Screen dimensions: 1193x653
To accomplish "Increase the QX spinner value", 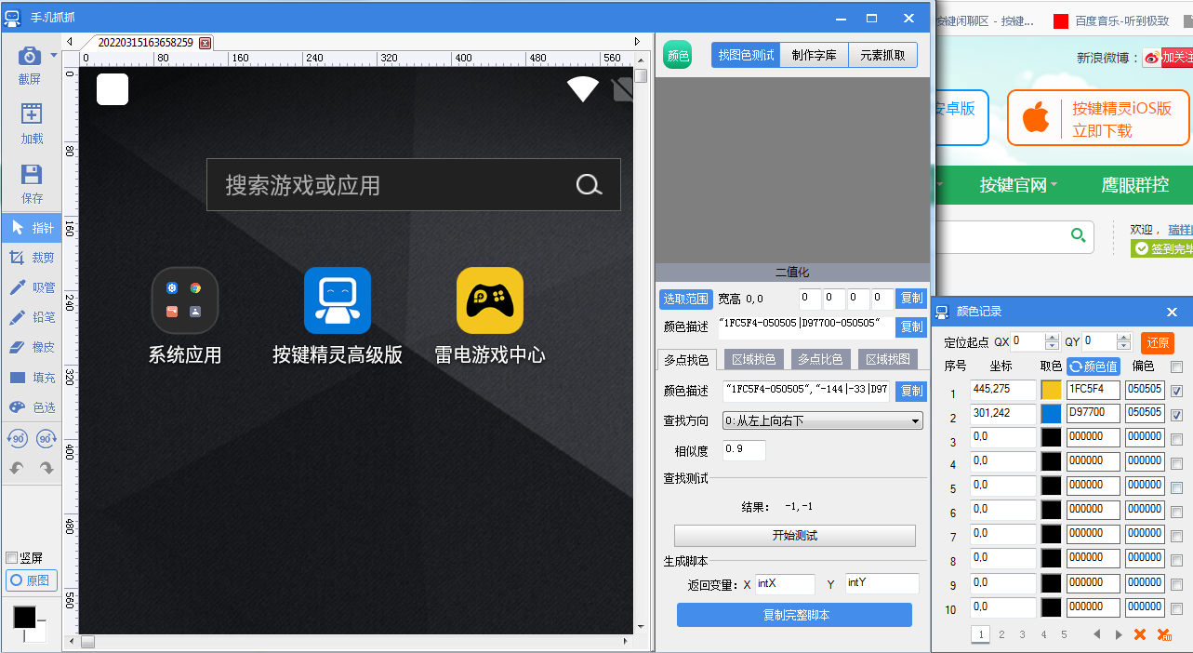I will point(1052,338).
